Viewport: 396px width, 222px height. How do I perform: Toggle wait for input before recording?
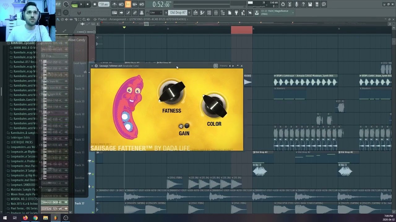(x=121, y=4)
